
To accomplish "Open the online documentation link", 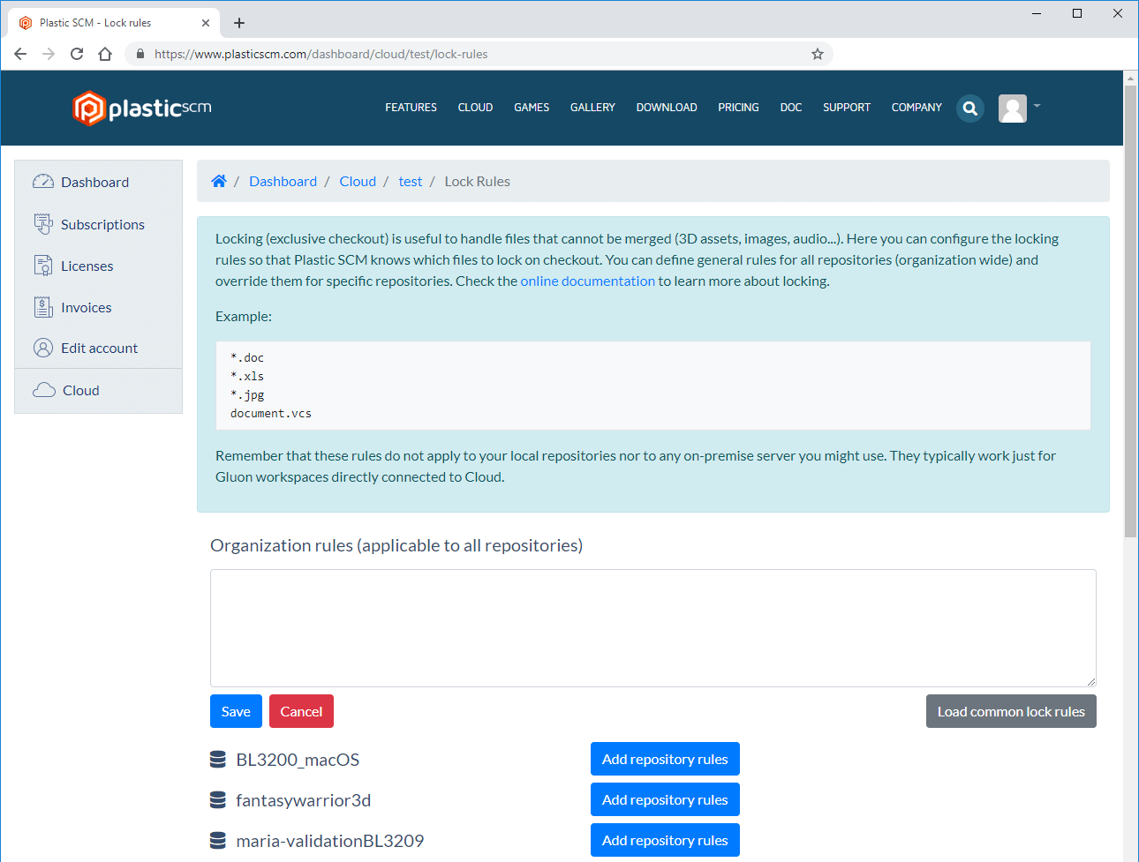I will click(587, 281).
